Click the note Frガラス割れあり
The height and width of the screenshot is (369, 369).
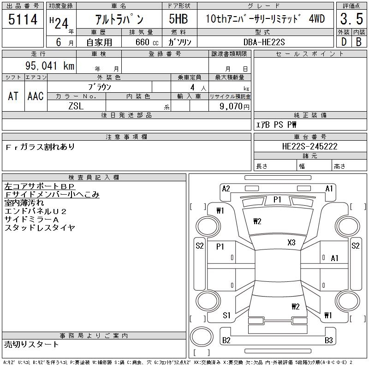pos(40,147)
